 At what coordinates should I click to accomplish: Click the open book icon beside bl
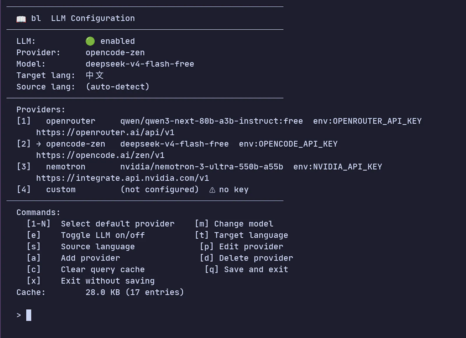coord(21,19)
